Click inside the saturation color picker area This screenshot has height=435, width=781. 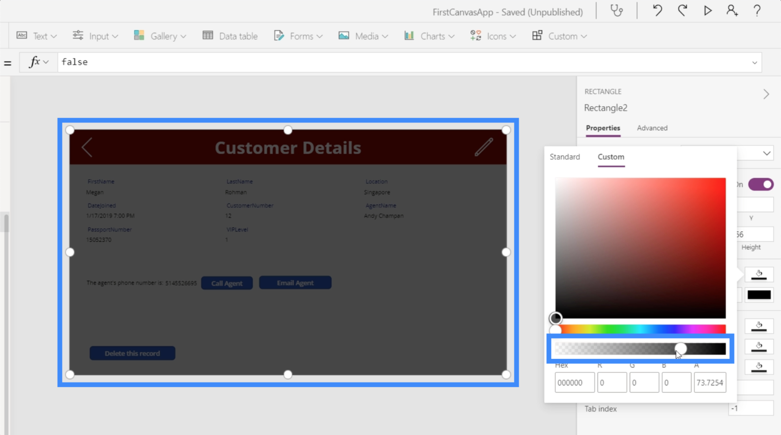(x=640, y=248)
